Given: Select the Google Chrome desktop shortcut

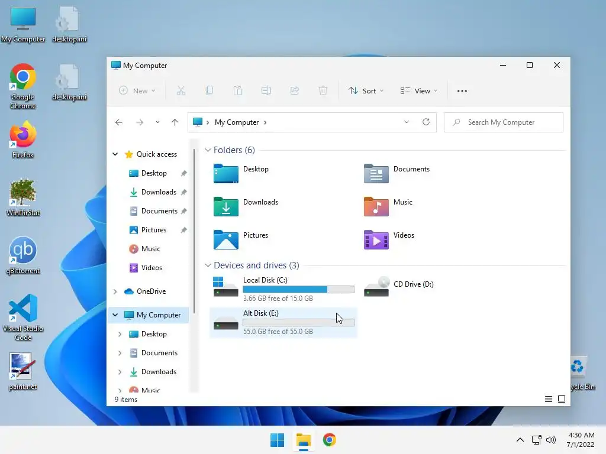Looking at the screenshot, I should tap(23, 86).
